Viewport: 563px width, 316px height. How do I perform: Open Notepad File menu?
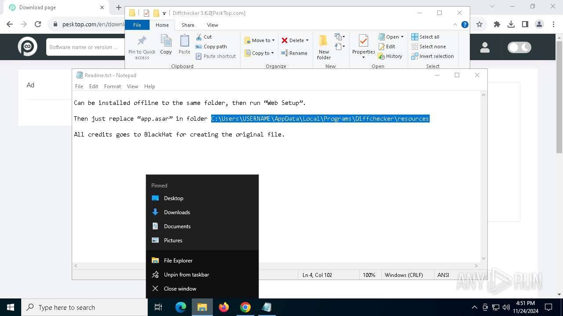point(79,86)
